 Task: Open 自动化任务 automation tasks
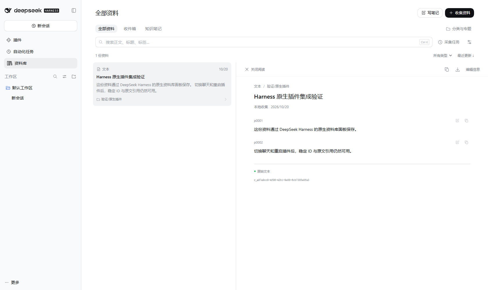[41, 52]
